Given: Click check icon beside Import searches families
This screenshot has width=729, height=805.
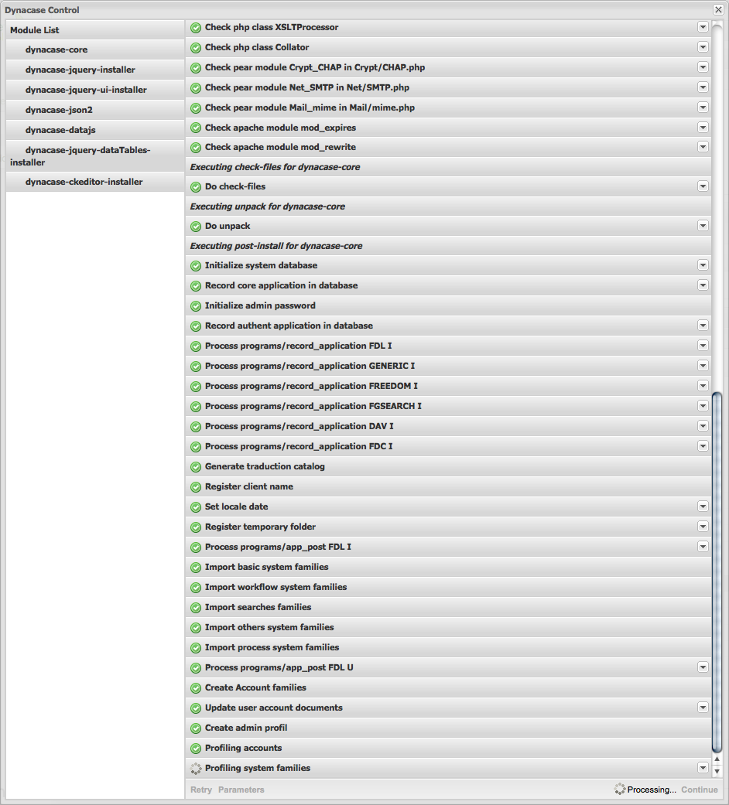Looking at the screenshot, I should [x=196, y=607].
